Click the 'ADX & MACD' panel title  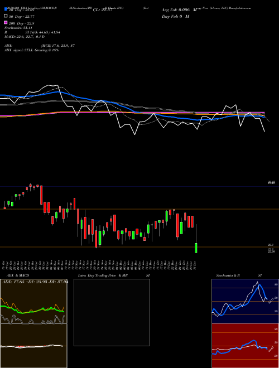(x=18, y=275)
